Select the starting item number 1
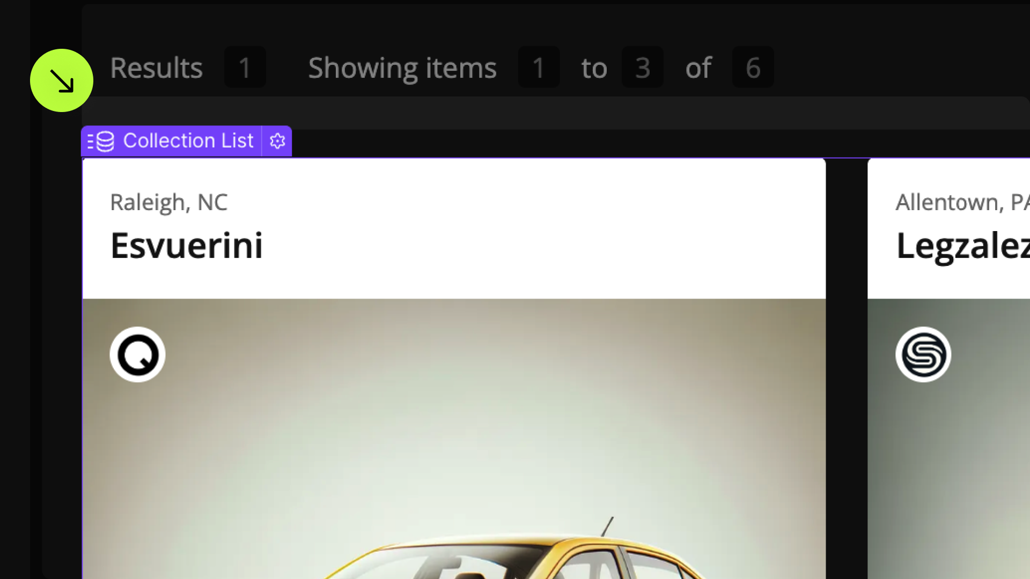The height and width of the screenshot is (579, 1030). coord(539,67)
